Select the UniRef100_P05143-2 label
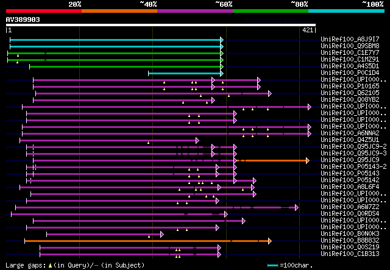Screen dimensions: 390x270 pos(353,167)
